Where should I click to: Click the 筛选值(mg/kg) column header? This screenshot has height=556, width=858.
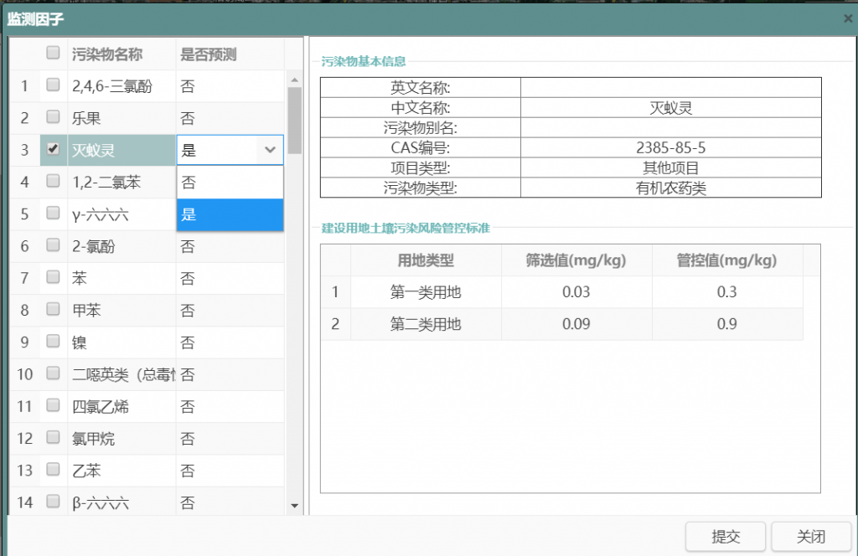click(576, 260)
